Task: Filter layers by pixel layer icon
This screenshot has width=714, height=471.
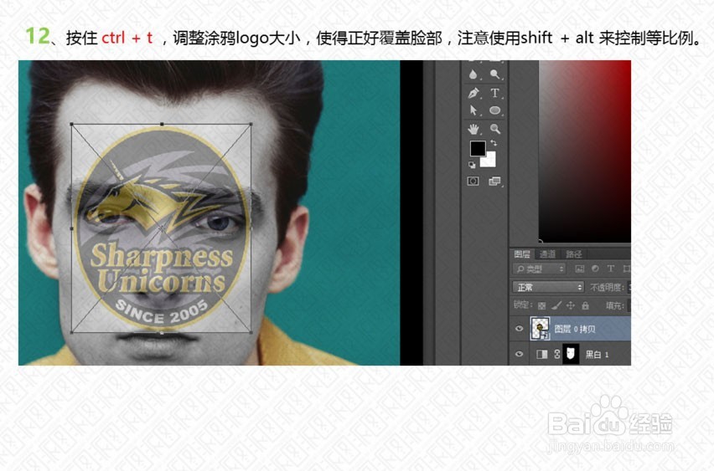Action: pyautogui.click(x=580, y=269)
